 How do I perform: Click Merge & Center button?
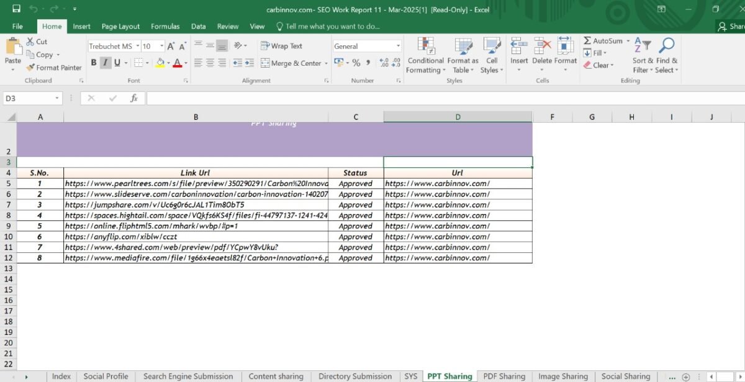[291, 63]
